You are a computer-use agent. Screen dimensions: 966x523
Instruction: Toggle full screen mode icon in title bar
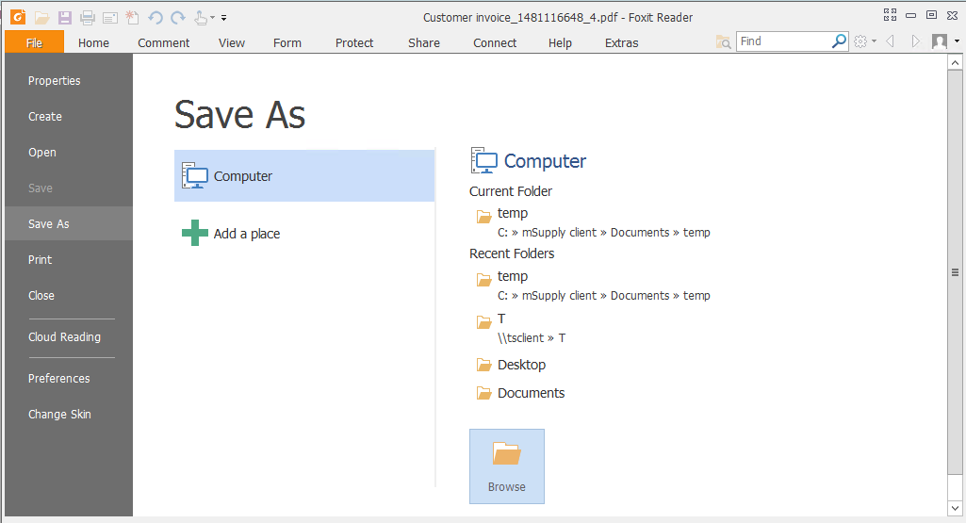click(890, 14)
